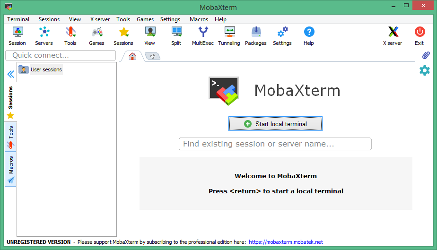Click the paperclip attach icon
The height and width of the screenshot is (250, 437).
pyautogui.click(x=426, y=55)
